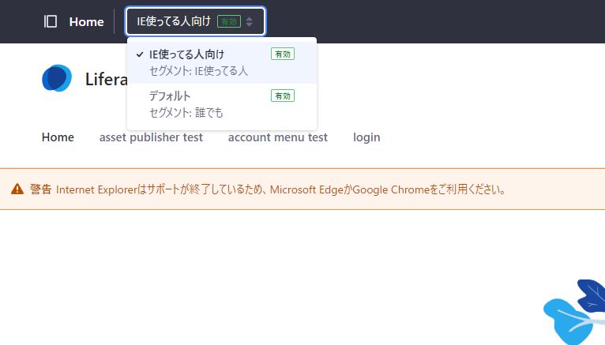Click the Home title in header
605x345 pixels.
click(x=86, y=21)
